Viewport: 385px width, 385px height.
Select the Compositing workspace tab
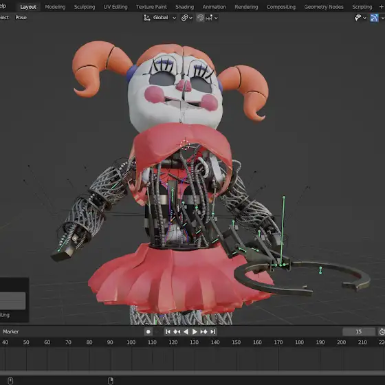pyautogui.click(x=281, y=7)
